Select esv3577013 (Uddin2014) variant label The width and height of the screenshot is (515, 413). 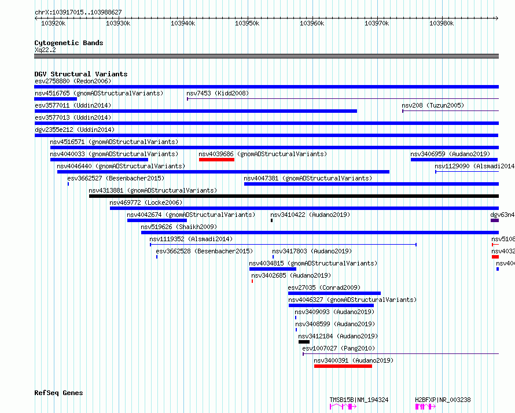[x=73, y=117]
